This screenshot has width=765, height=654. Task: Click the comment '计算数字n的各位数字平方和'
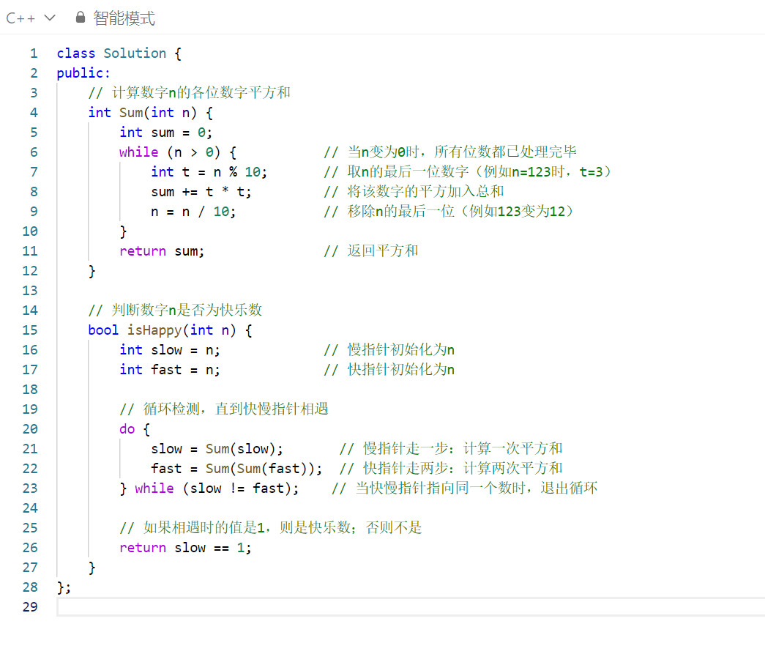click(x=201, y=93)
